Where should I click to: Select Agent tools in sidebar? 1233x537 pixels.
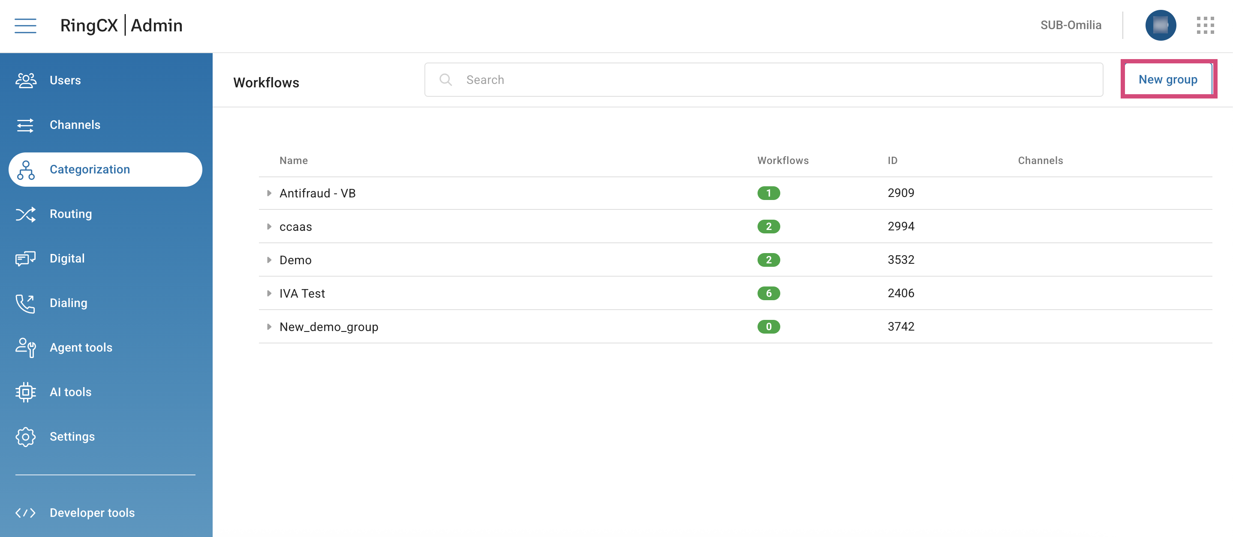[x=81, y=348]
